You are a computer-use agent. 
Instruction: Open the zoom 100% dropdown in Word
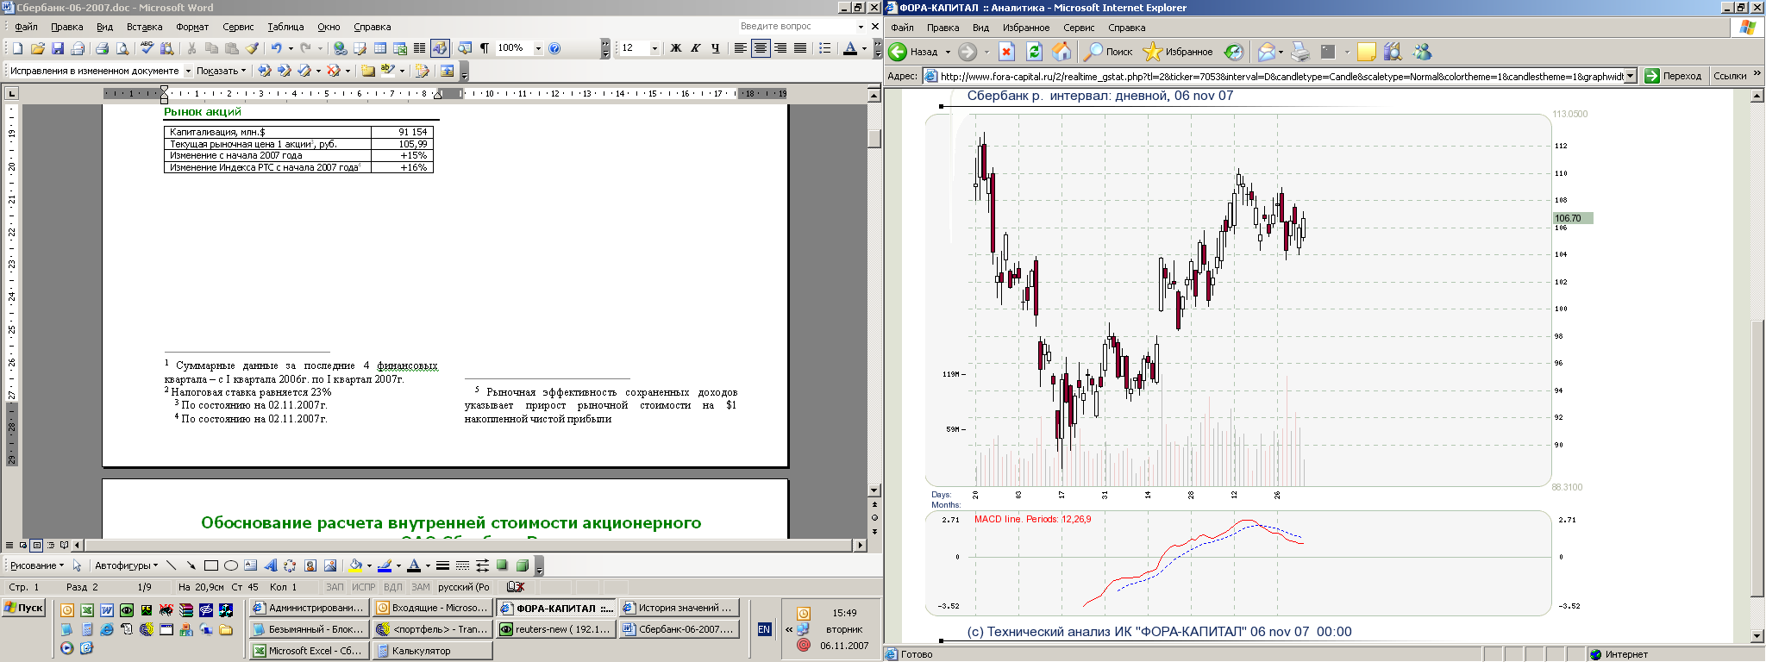(x=538, y=48)
